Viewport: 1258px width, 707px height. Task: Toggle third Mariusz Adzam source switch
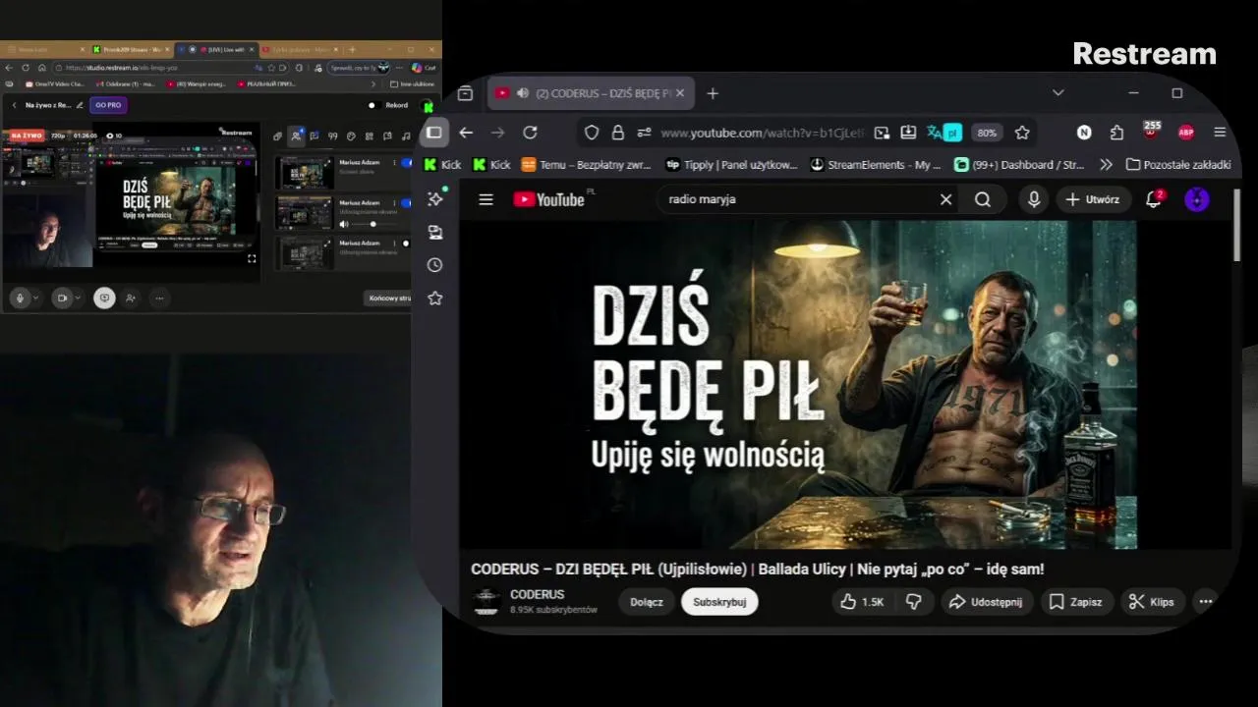[x=406, y=244]
